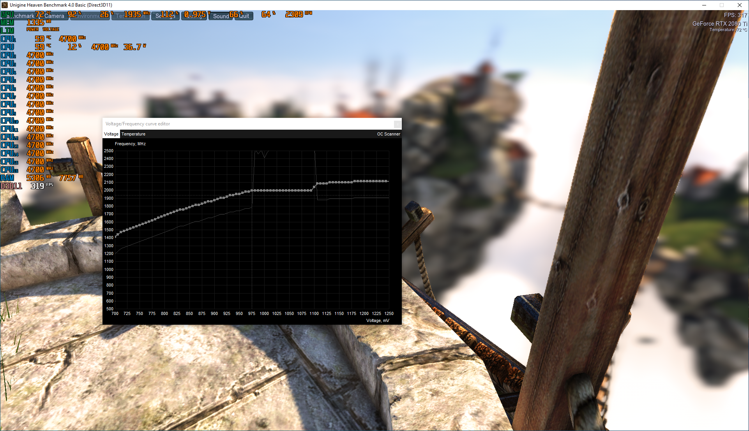Select the curve point at 975 mV

pyautogui.click(x=252, y=190)
